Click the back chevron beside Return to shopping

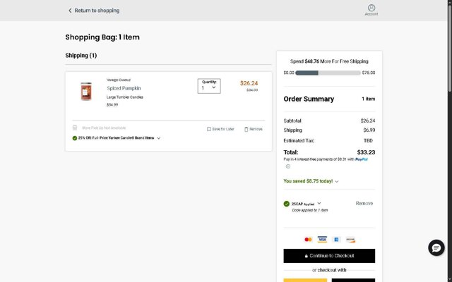tap(70, 11)
